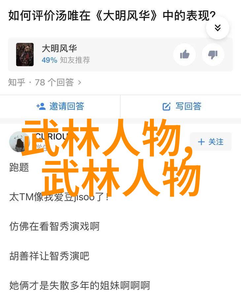Tap the thumbs-down dislike icon
The image size is (241, 306).
pos(213,54)
